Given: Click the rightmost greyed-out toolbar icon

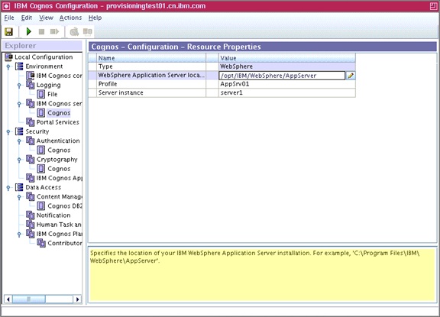Looking at the screenshot, I should pos(88,32).
